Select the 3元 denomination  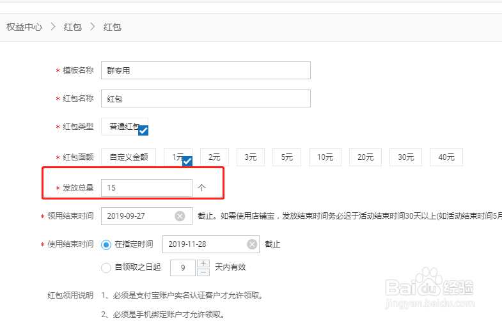(x=251, y=157)
